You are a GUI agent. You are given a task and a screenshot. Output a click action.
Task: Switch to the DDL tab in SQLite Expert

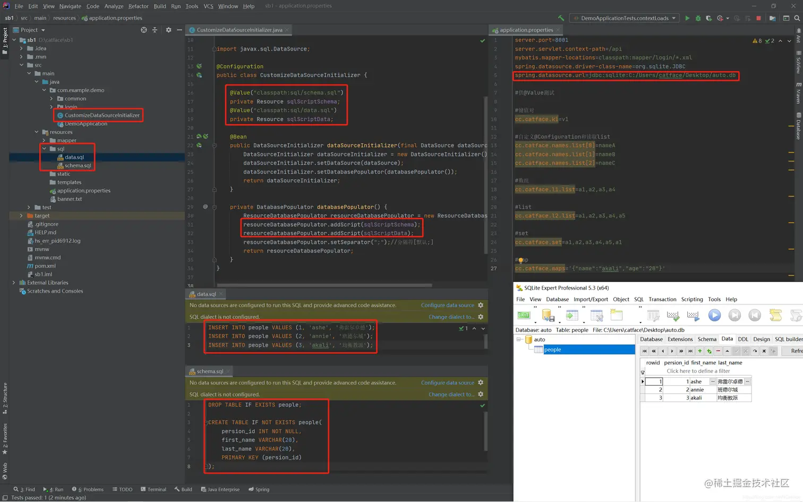click(x=742, y=339)
